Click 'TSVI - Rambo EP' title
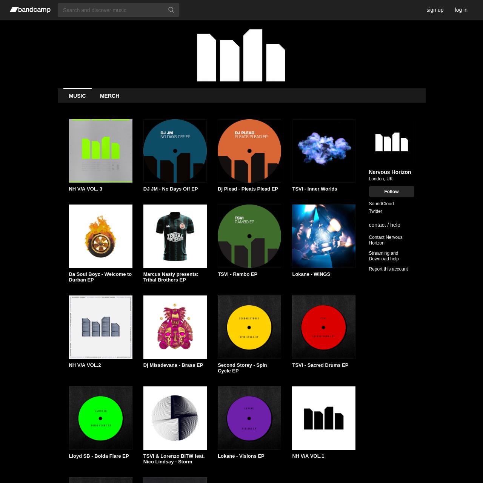Screen dimensions: 483x483 237,274
